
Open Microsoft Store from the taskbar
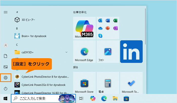pos(126,98)
